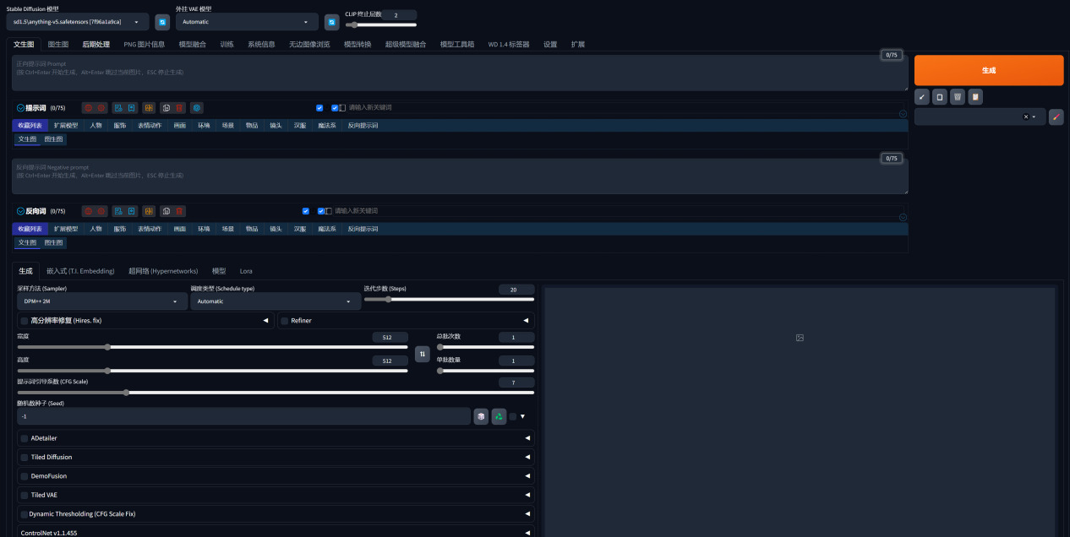The height and width of the screenshot is (537, 1070).
Task: Open the styles dropdown arrow
Action: click(1034, 117)
